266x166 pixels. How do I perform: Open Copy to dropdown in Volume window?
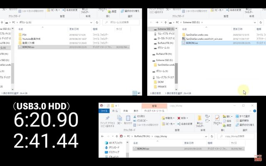coord(54,10)
